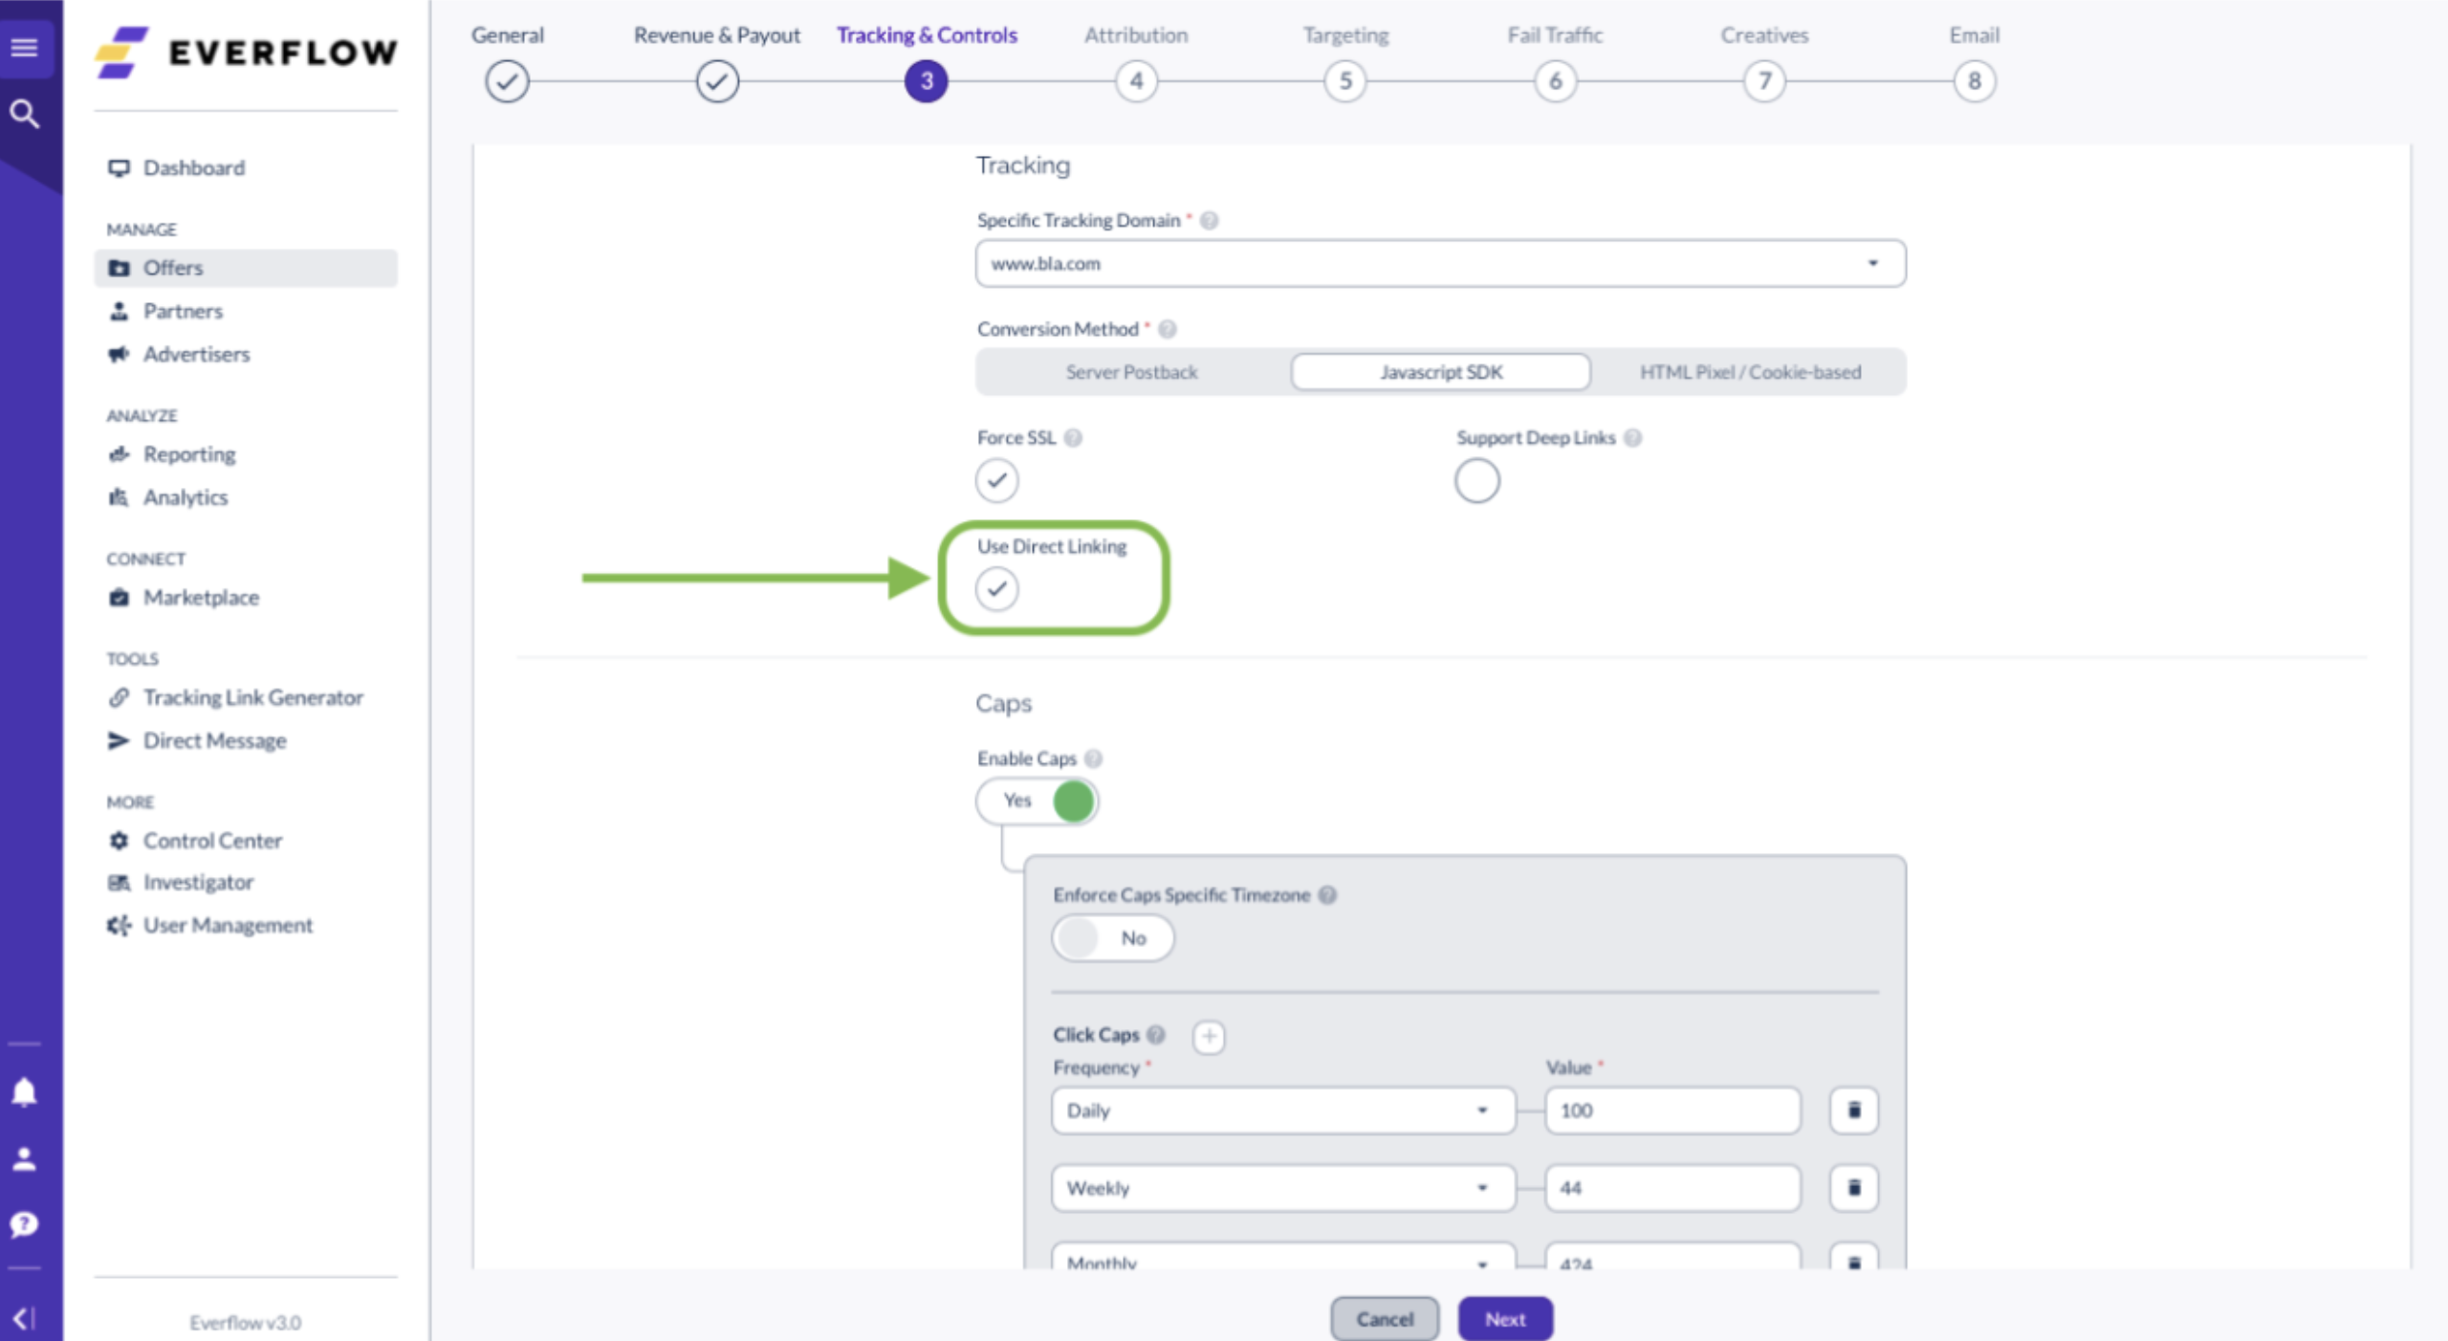Click the Tracking & Controls step 3 circle
The width and height of the screenshot is (2448, 1341).
926,81
